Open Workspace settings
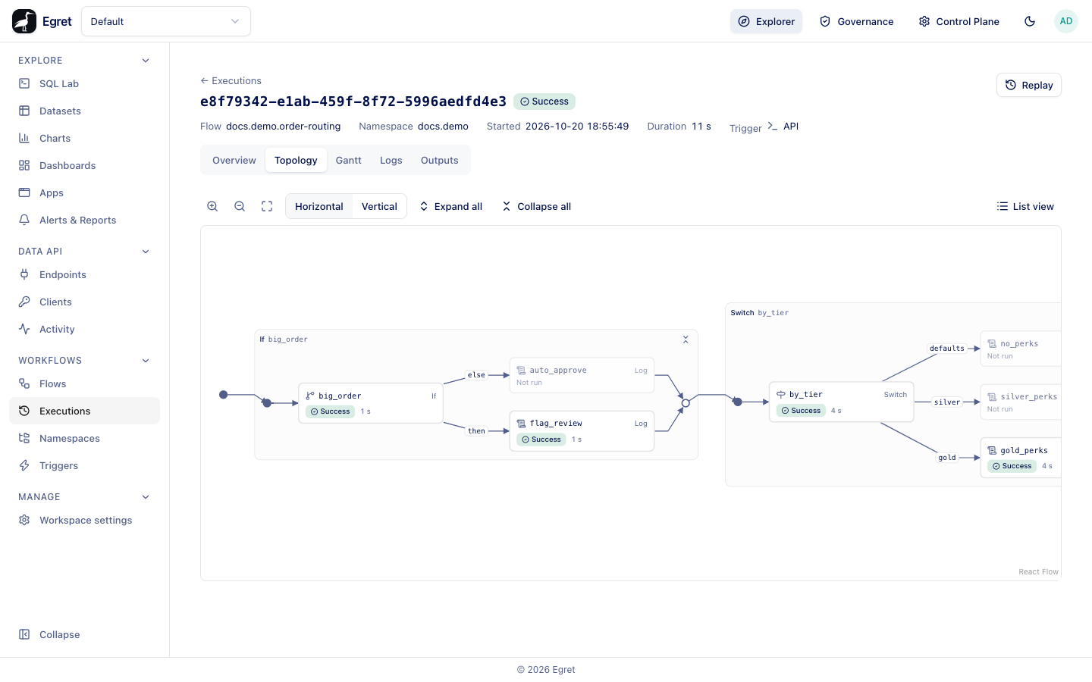Image resolution: width=1092 pixels, height=682 pixels. (x=84, y=520)
